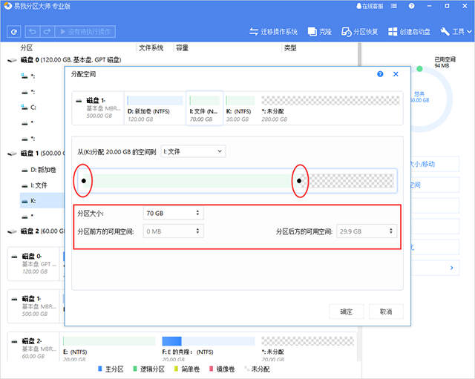Launch 分区恢复 (partition recovery)
475x379 pixels.
pos(360,32)
